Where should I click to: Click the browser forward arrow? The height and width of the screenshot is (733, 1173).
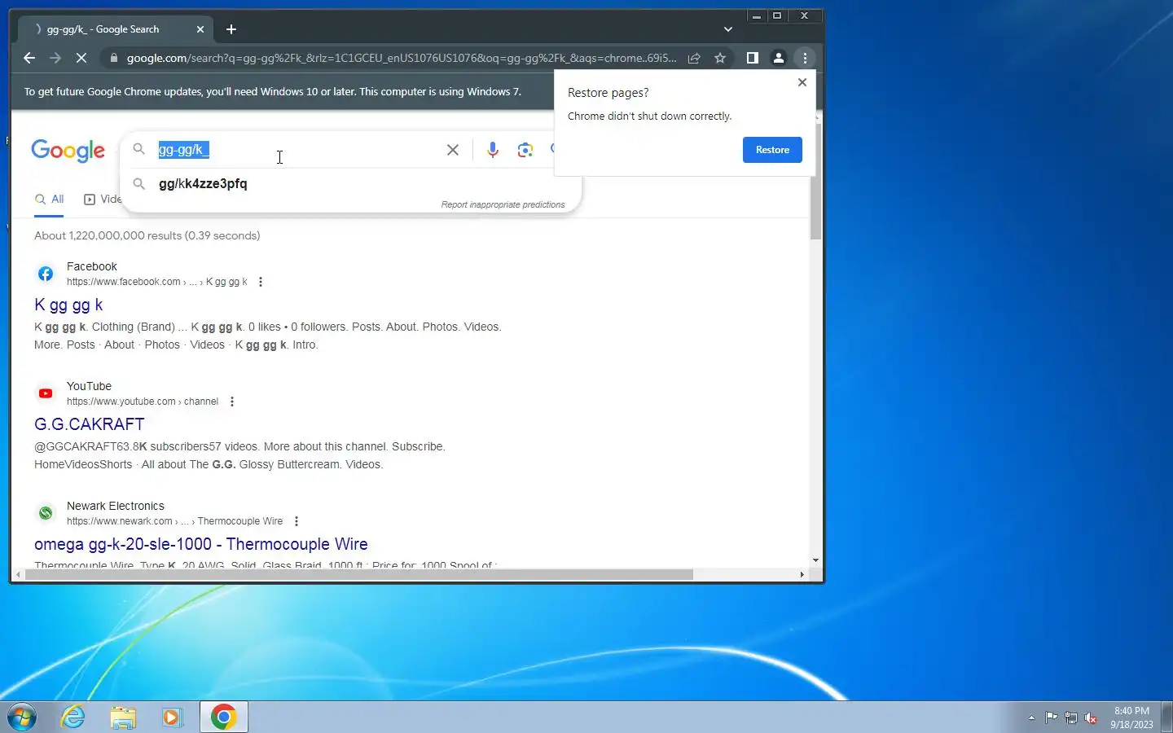(x=55, y=58)
